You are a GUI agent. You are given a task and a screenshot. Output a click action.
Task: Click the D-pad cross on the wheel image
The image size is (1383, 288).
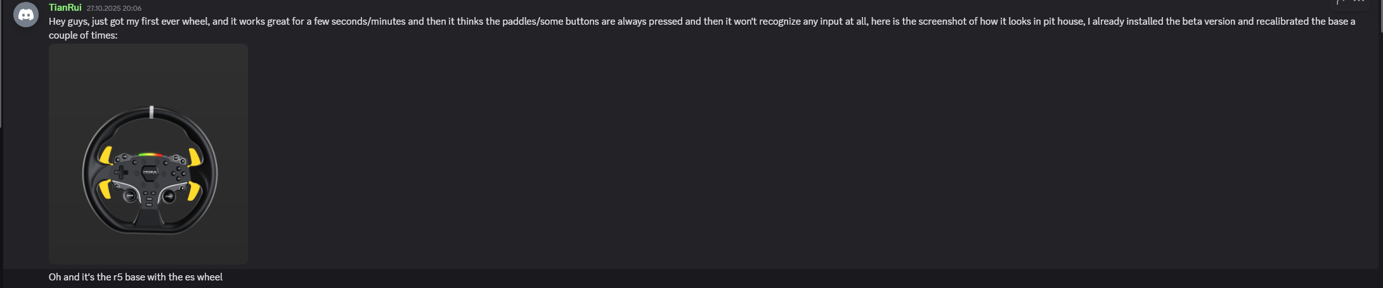120,172
